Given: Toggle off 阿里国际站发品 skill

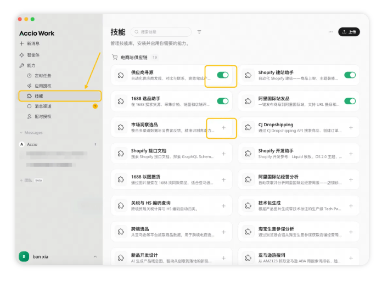Looking at the screenshot, I should point(350,101).
